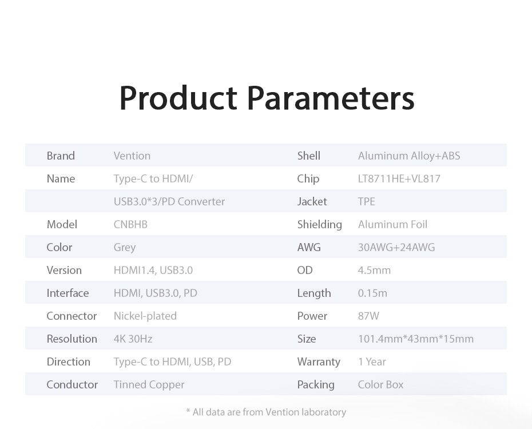Click the "Product Parameters" heading

click(266, 98)
